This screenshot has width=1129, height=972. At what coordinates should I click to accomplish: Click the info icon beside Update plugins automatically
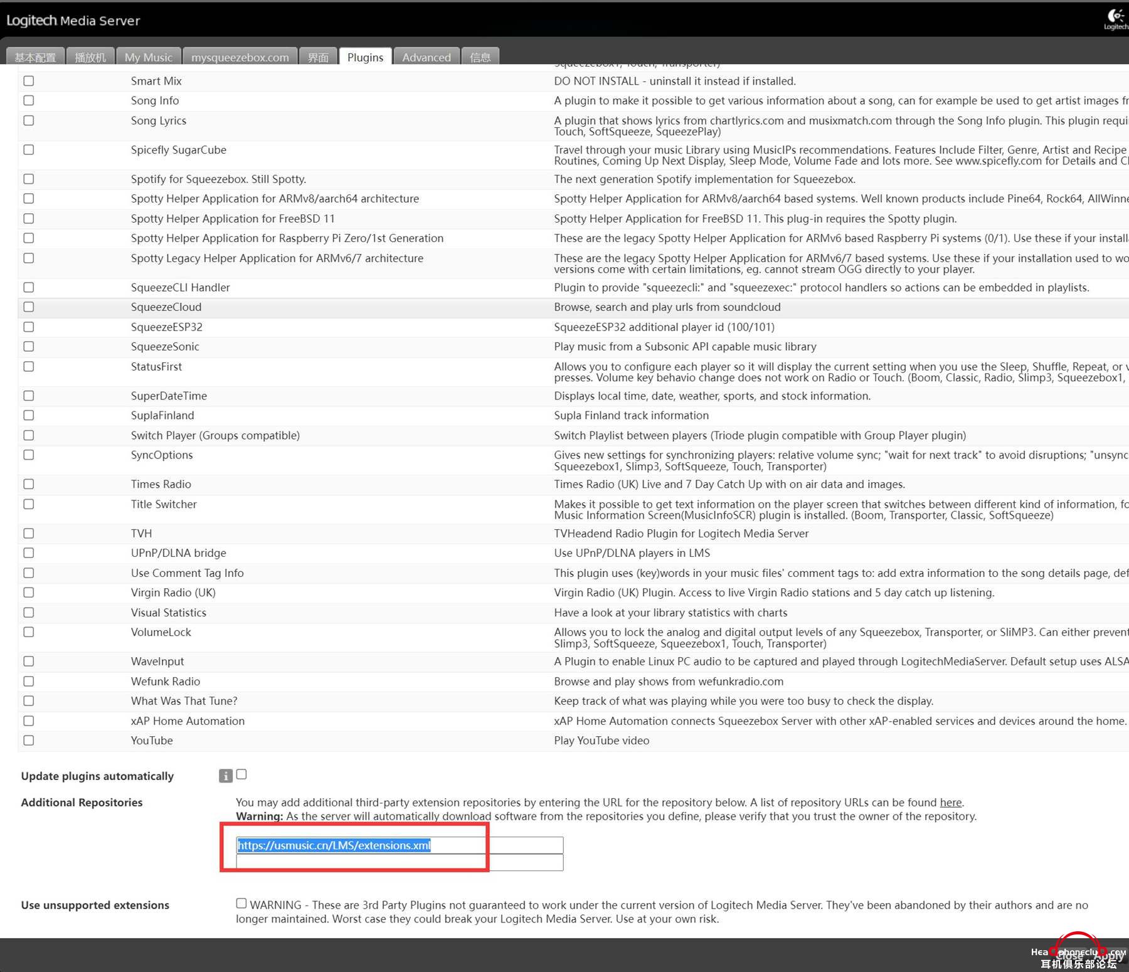click(x=225, y=776)
